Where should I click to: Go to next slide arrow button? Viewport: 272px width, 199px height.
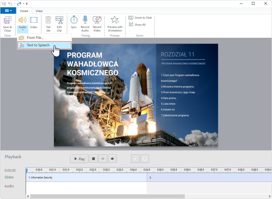112,159
